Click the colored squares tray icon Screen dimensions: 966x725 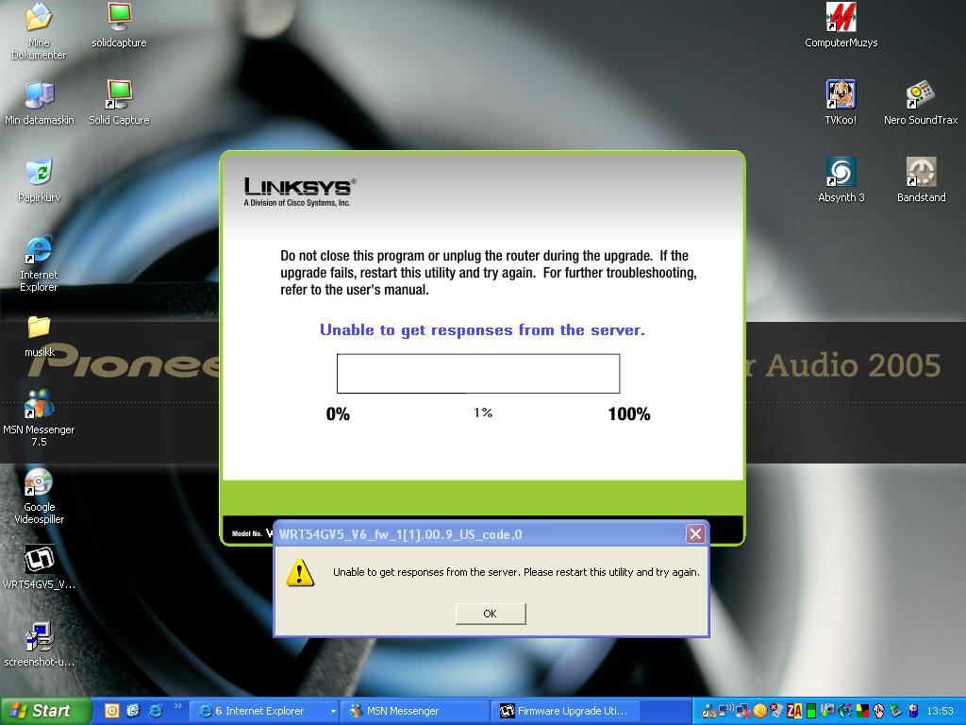(x=862, y=711)
